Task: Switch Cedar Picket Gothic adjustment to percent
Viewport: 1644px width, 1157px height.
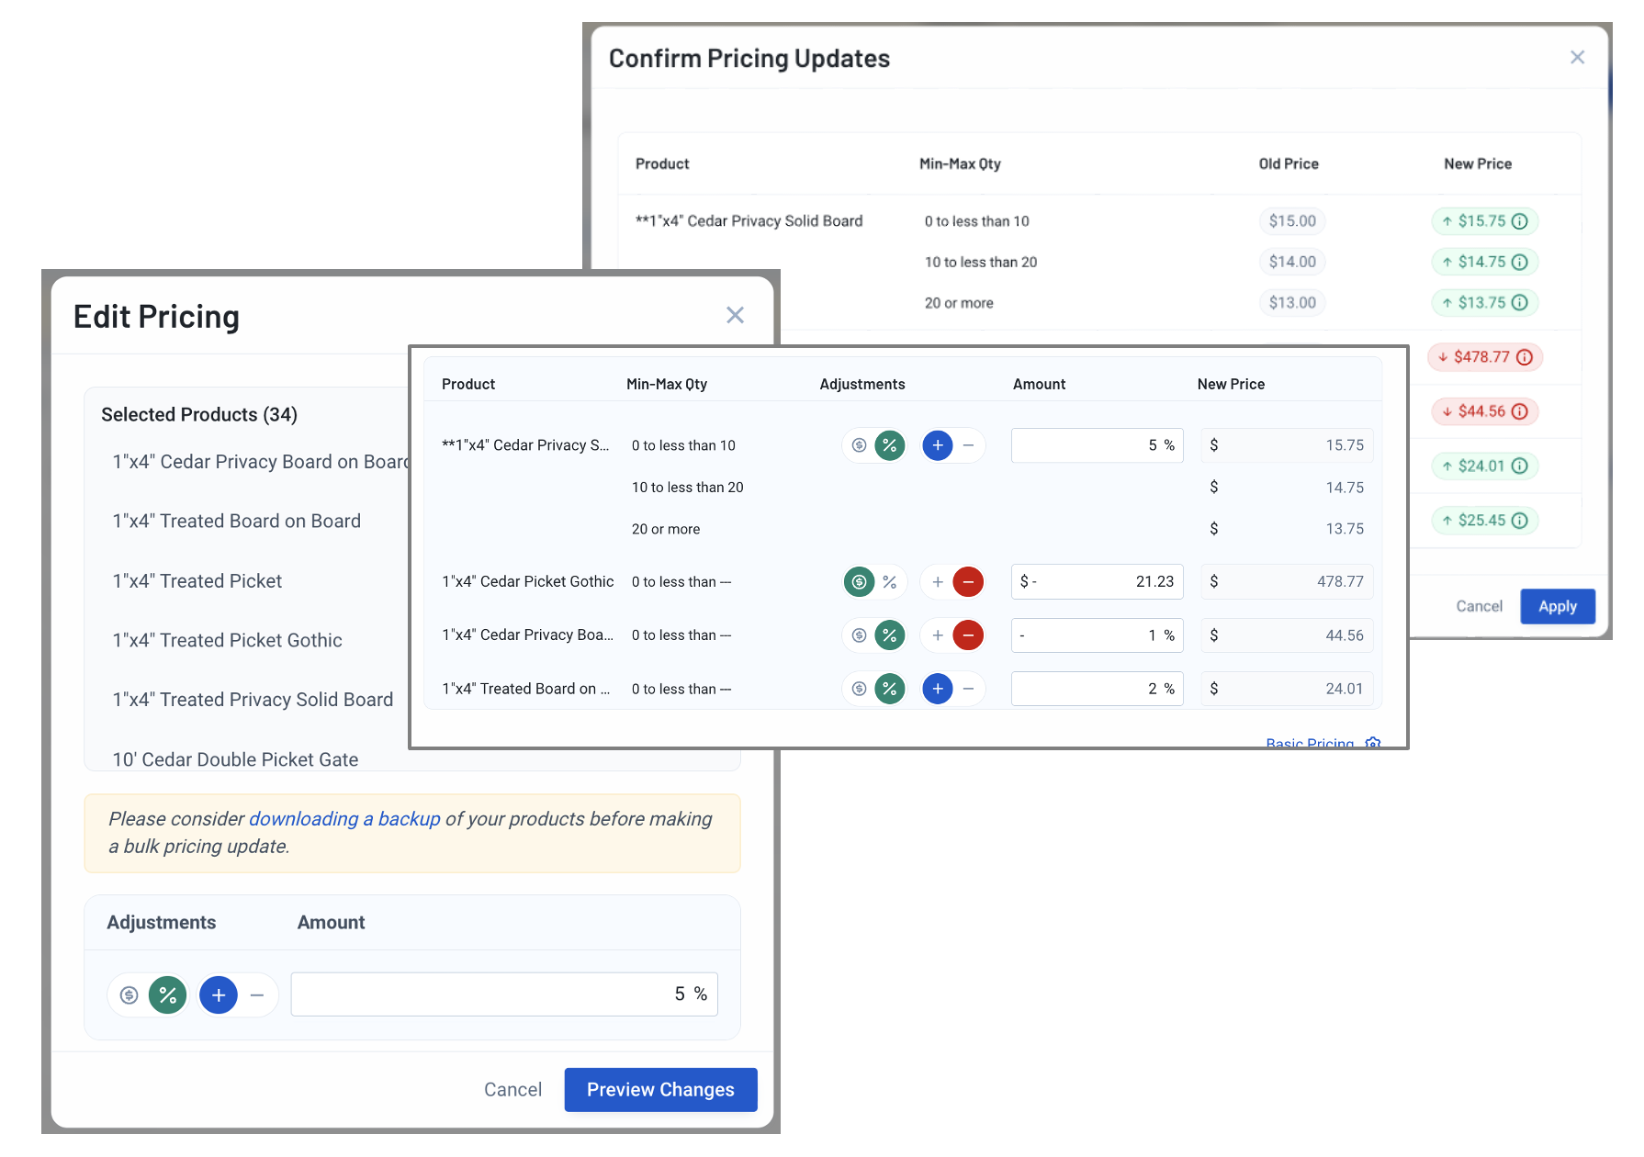Action: [889, 581]
